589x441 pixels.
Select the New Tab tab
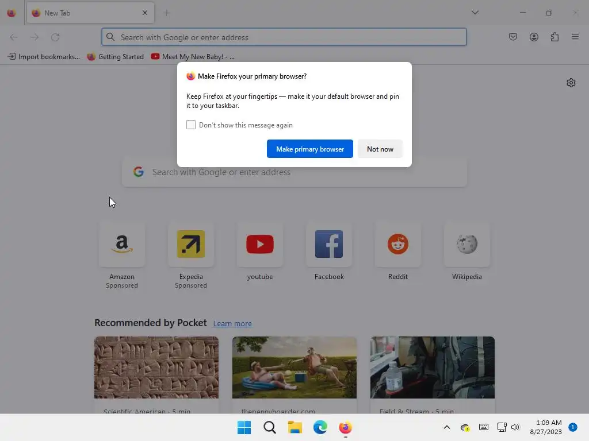pyautogui.click(x=90, y=13)
